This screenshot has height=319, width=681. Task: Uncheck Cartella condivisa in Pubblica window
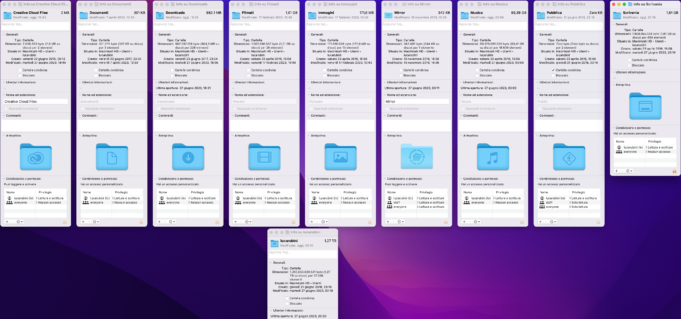(553, 70)
